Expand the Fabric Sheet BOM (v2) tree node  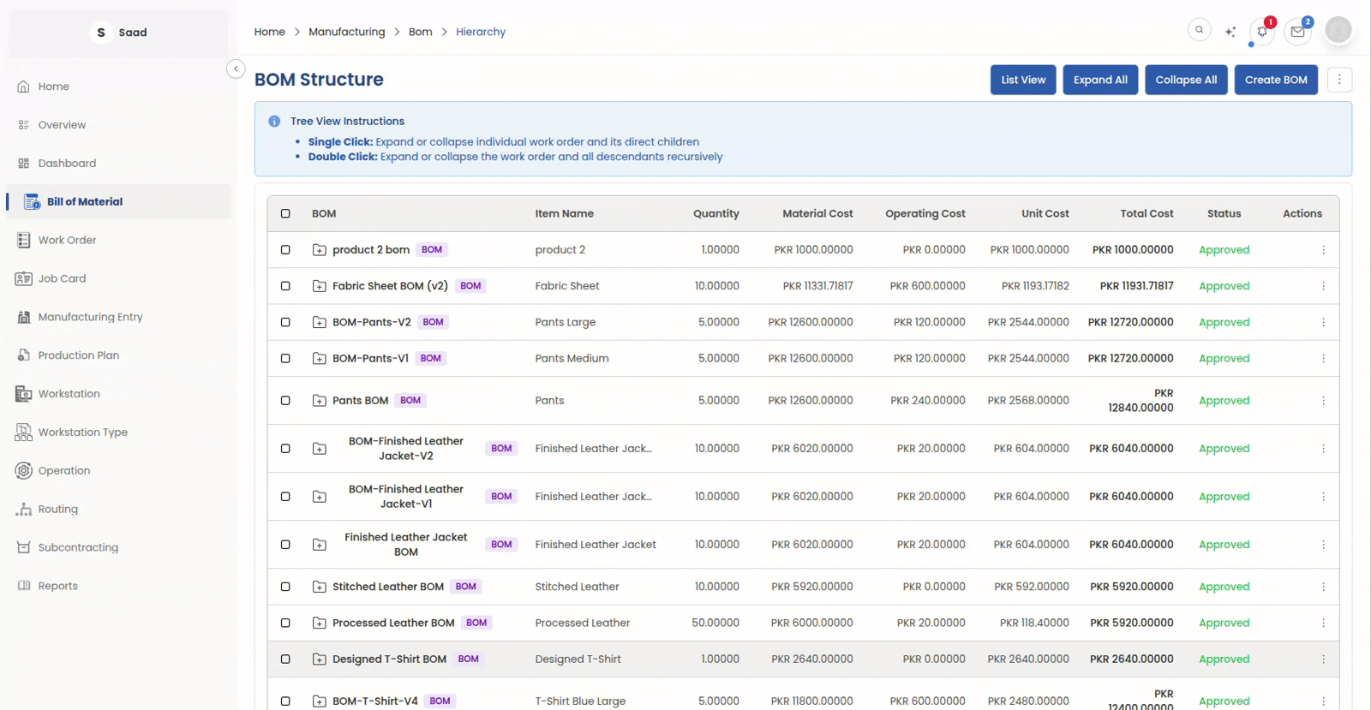coord(320,286)
